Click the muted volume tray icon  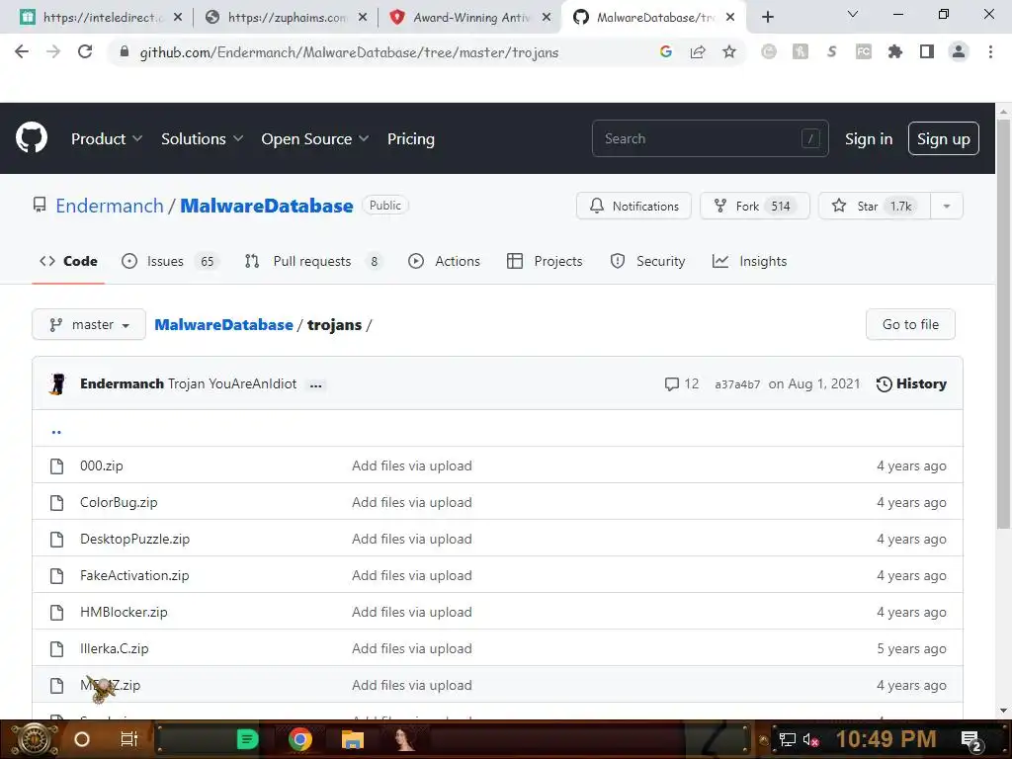tap(810, 739)
